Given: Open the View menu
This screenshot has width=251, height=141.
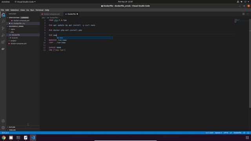Looking at the screenshot, I should pos(23,10).
